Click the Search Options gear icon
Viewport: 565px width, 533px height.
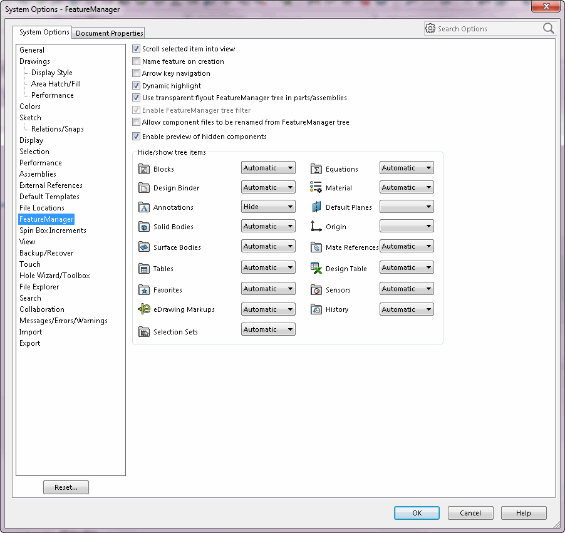pos(430,28)
